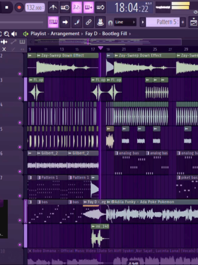Viewport: 198px width, 265px height.
Task: Open menu of first Zay-Sweep Down Effect clip
Action: (39, 56)
